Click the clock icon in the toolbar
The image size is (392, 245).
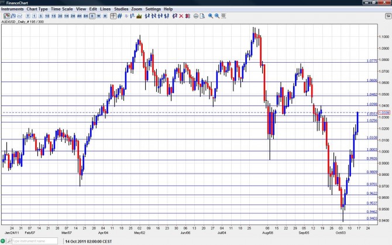pyautogui.click(x=126, y=16)
